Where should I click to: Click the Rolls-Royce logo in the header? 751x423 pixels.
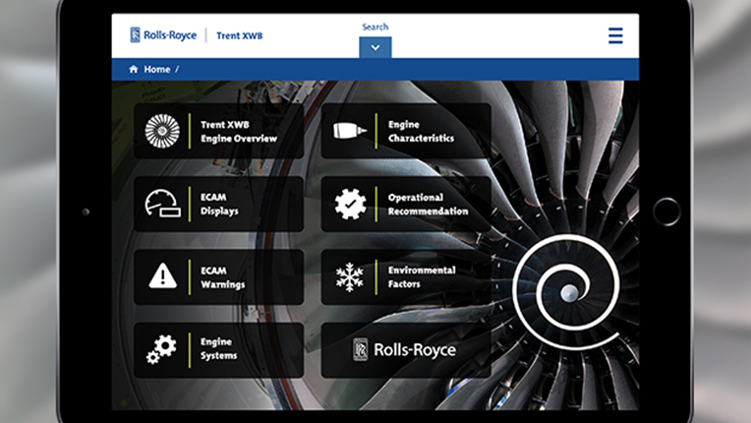[163, 36]
